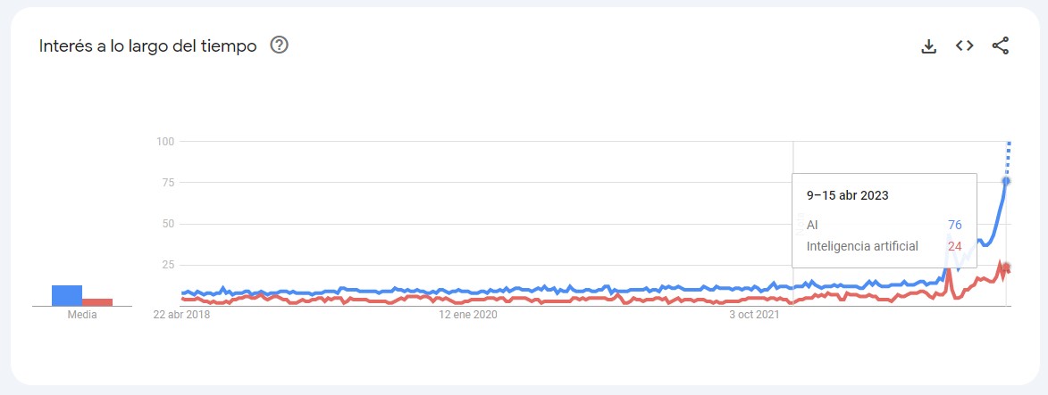Click the "AI" row in the tooltip

click(x=812, y=225)
